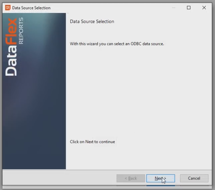Close the Data Source Selection wizard
This screenshot has width=215, height=190.
[204, 7]
